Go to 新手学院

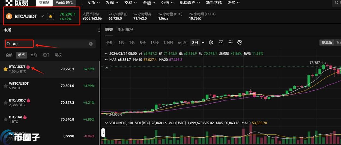click(x=214, y=3)
